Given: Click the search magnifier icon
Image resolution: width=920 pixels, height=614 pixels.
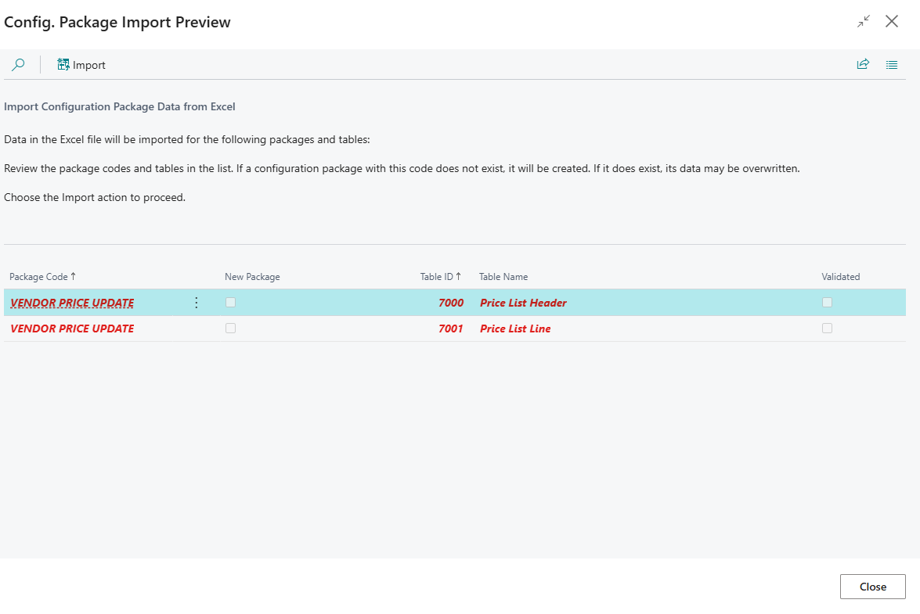Looking at the screenshot, I should (x=18, y=64).
